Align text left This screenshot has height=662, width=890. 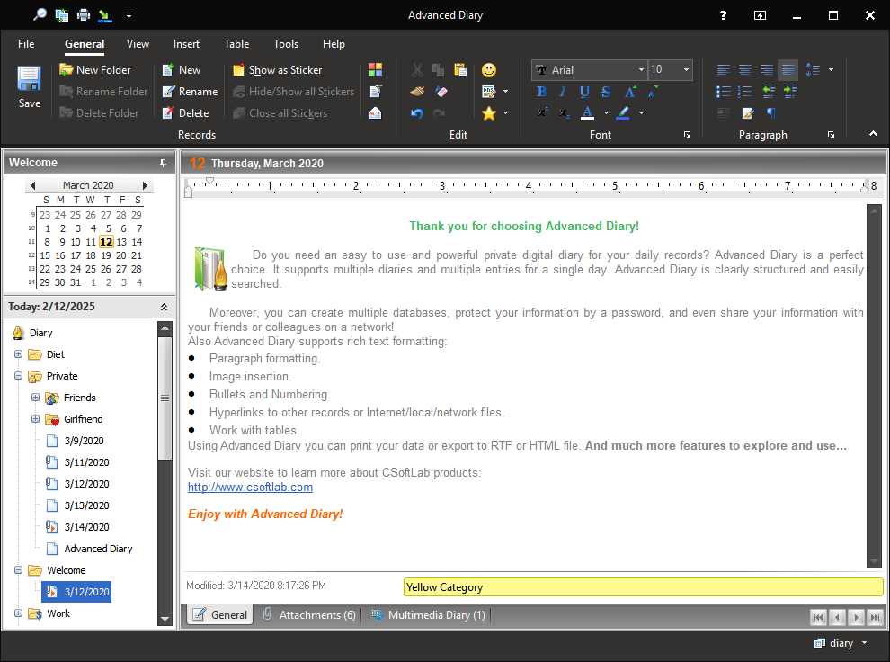(723, 70)
